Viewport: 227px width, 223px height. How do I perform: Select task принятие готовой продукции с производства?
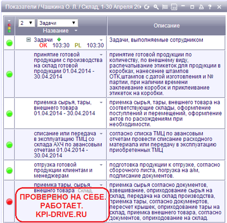[68, 66]
